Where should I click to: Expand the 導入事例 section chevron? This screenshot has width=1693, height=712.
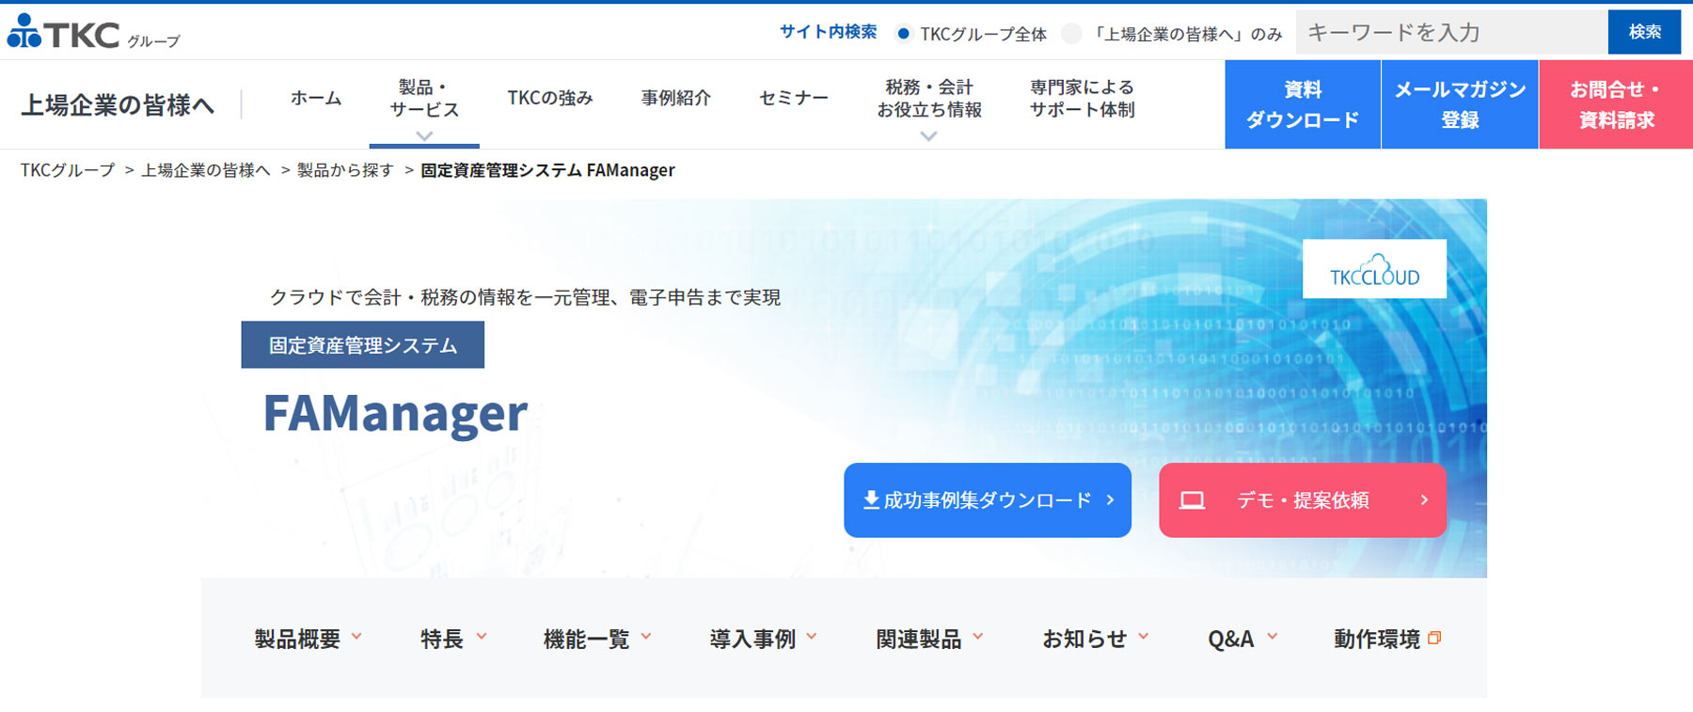point(812,637)
